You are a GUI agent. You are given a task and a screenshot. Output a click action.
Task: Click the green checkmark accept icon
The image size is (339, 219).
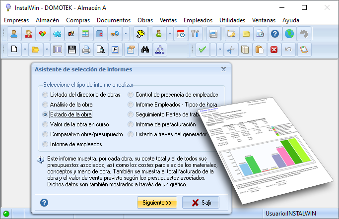(203, 50)
